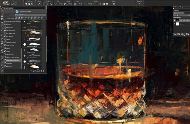Open the Grain paper texture icon
The width and height of the screenshot is (190, 124).
tap(75, 4)
